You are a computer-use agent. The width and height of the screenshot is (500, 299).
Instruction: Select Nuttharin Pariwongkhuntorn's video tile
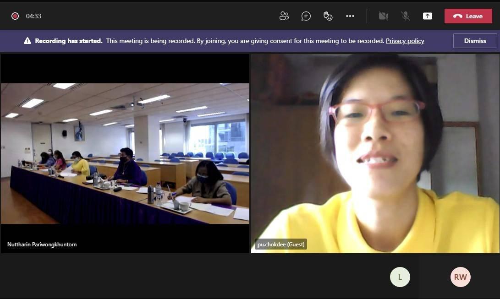(125, 153)
